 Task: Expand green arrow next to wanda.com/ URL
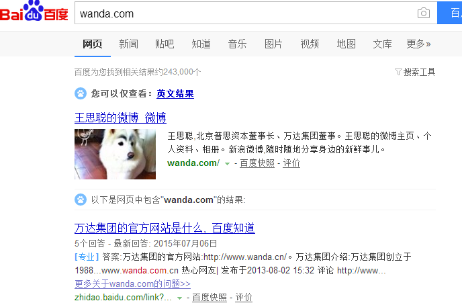point(227,163)
